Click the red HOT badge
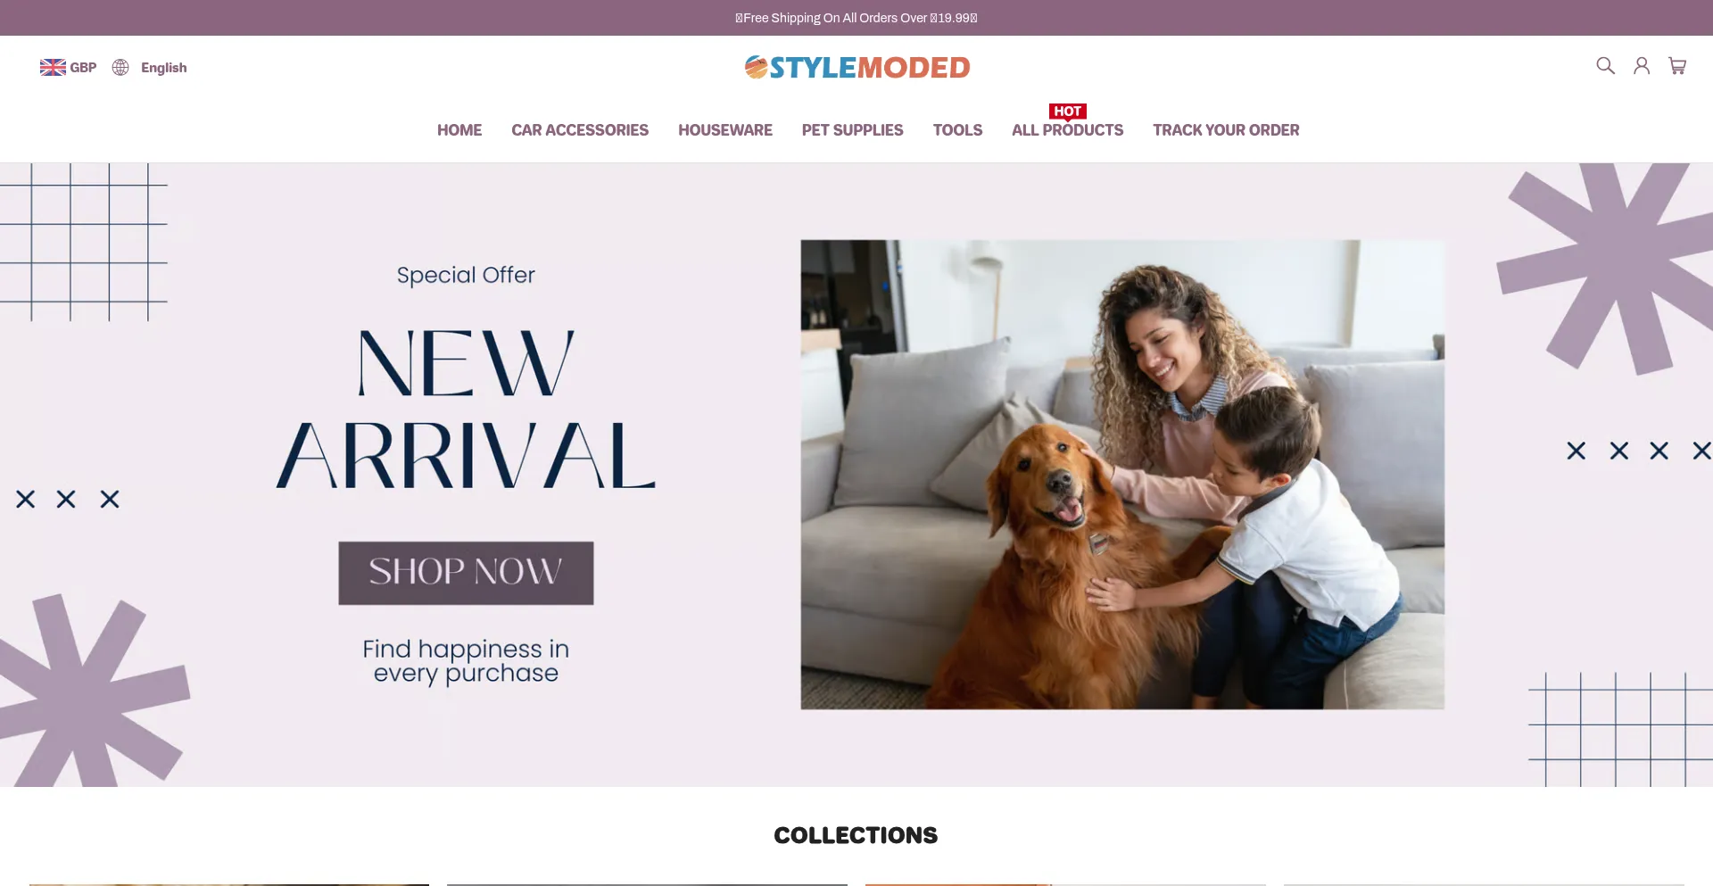 [x=1067, y=112]
